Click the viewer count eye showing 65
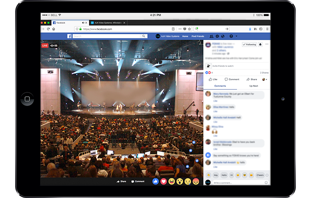This screenshot has width=311, height=198. pos(54,46)
